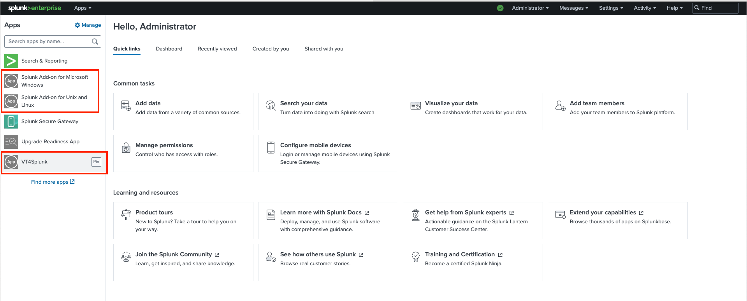This screenshot has width=747, height=301.
Task: Click the magnifier icon in the apps search box
Action: coord(95,42)
